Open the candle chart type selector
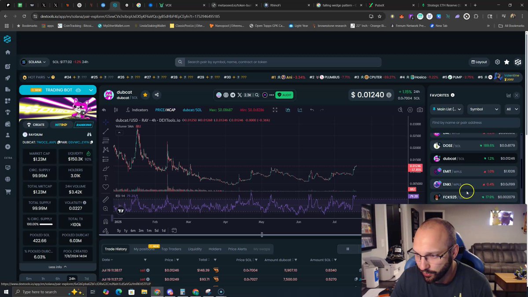 click(116, 110)
